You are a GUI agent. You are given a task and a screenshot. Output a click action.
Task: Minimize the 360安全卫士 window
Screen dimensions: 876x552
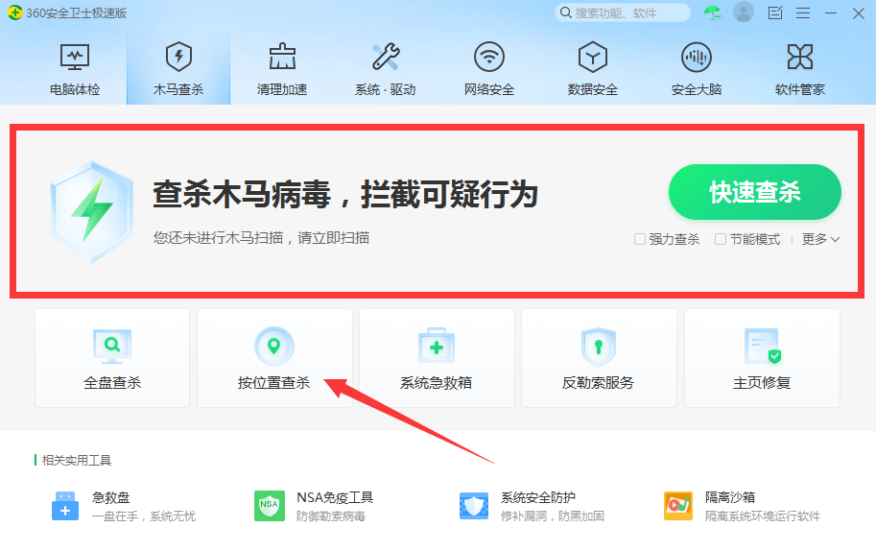831,12
